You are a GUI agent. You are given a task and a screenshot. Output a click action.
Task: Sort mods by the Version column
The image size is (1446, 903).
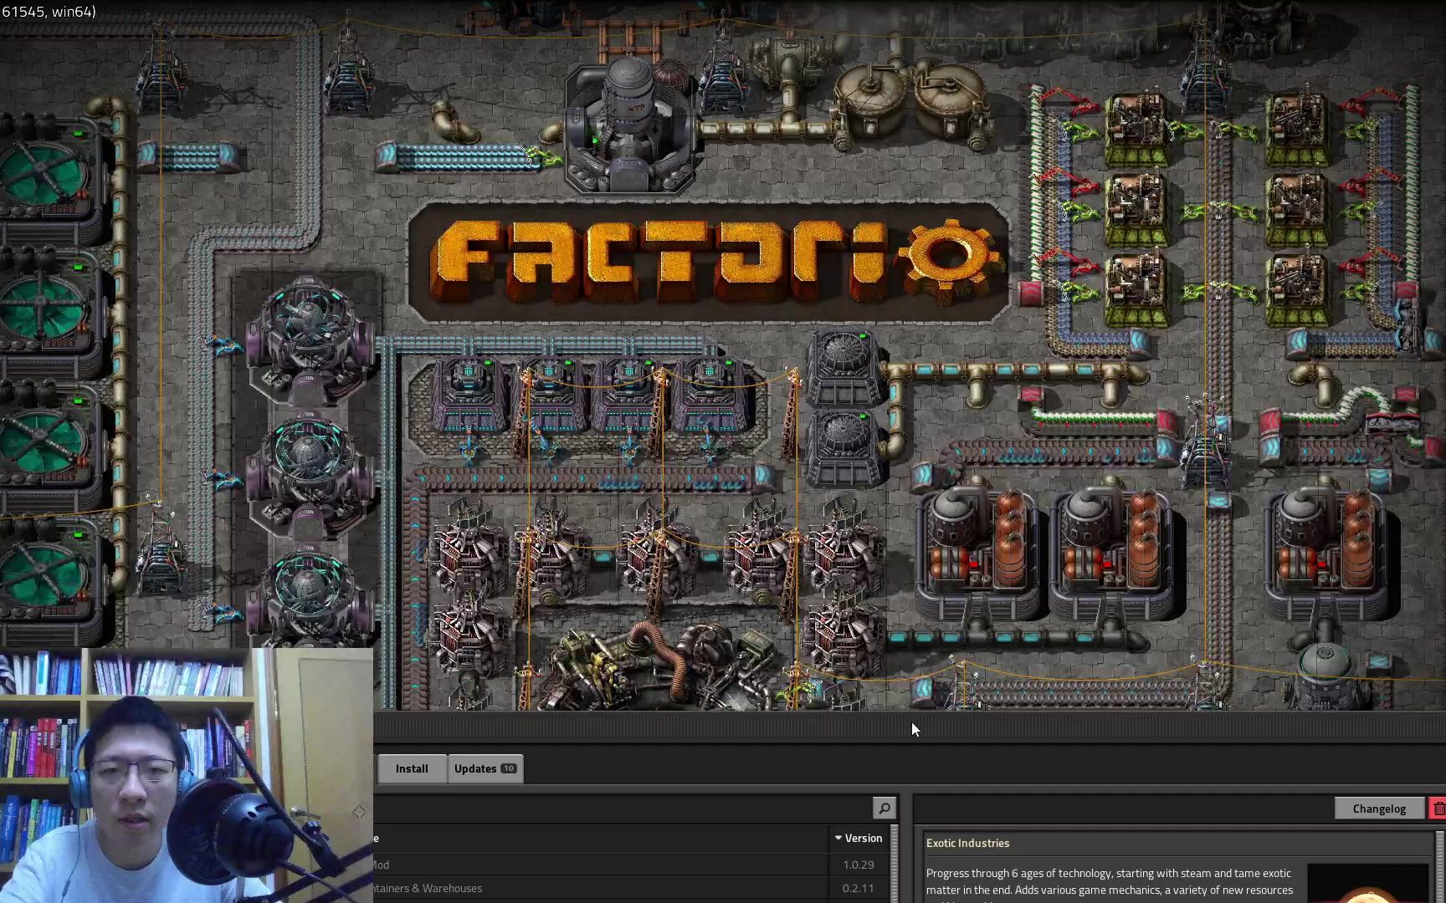coord(859,838)
